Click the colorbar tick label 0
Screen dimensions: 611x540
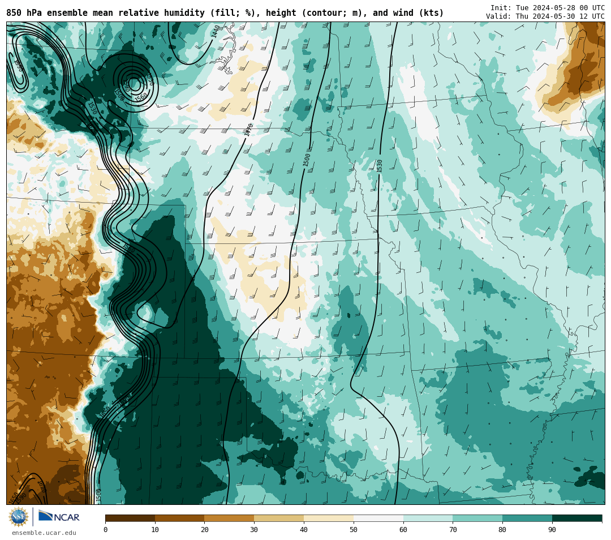click(x=106, y=529)
